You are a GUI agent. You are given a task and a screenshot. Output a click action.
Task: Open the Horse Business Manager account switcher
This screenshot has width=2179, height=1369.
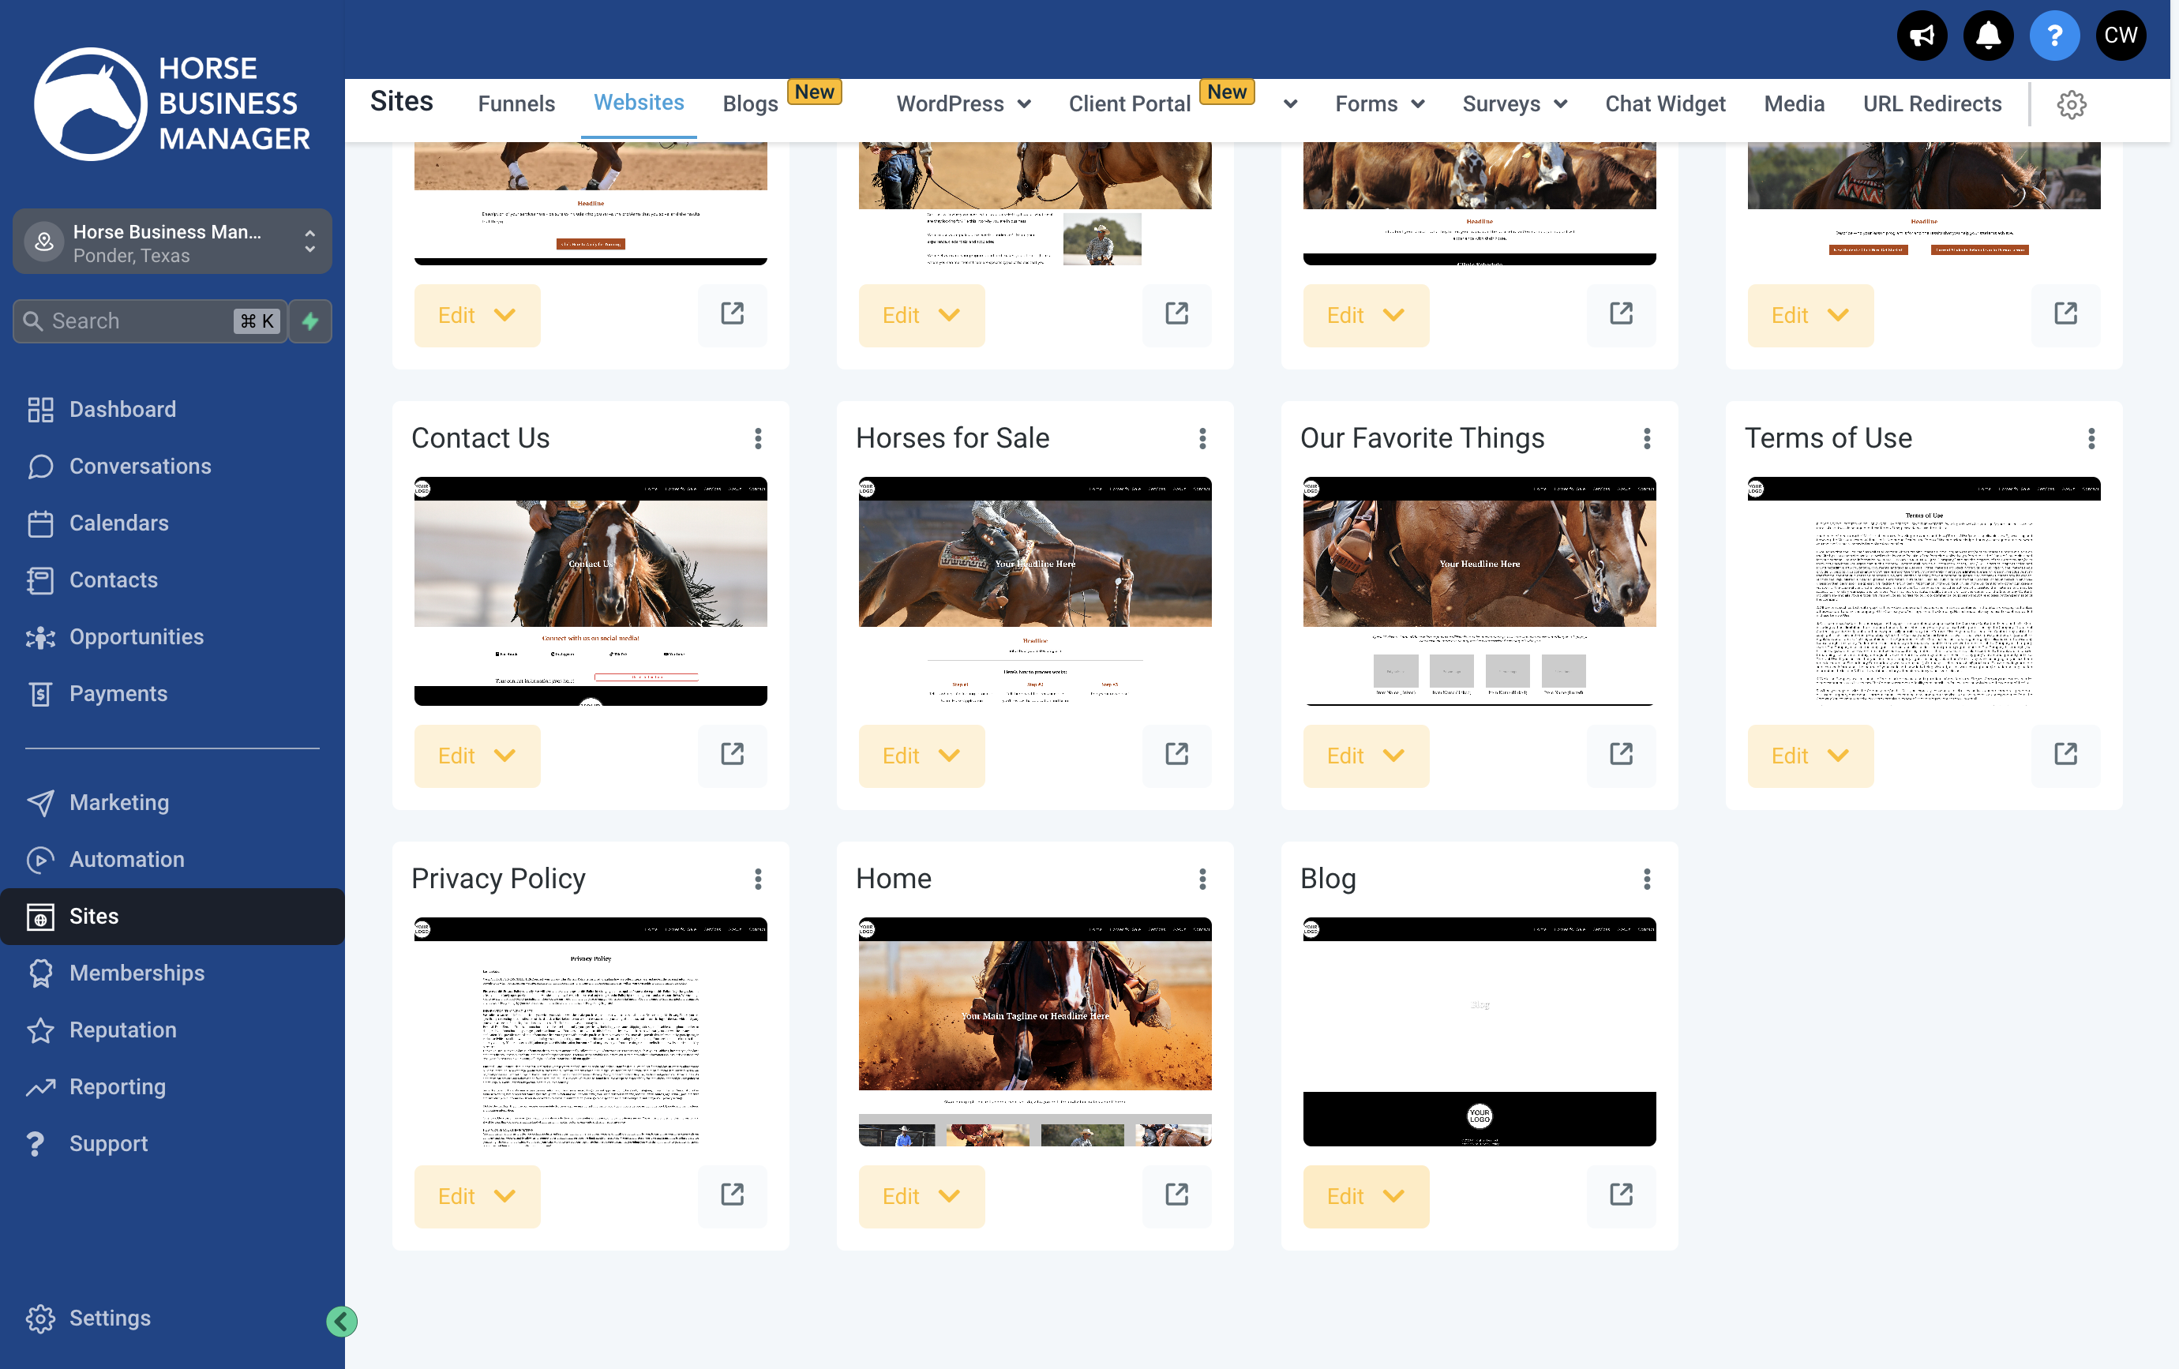[172, 242]
